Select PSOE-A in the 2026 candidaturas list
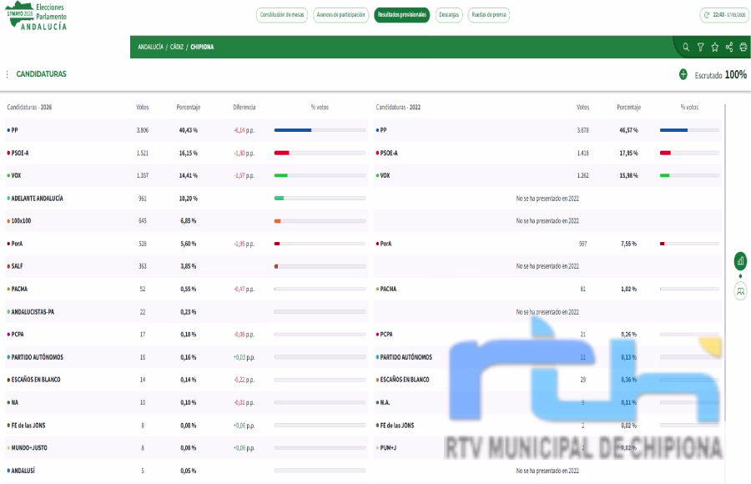This screenshot has width=751, height=484. point(20,153)
